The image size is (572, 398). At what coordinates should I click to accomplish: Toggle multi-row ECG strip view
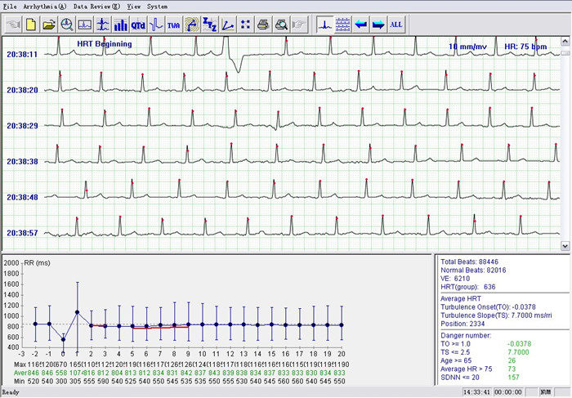coord(343,25)
